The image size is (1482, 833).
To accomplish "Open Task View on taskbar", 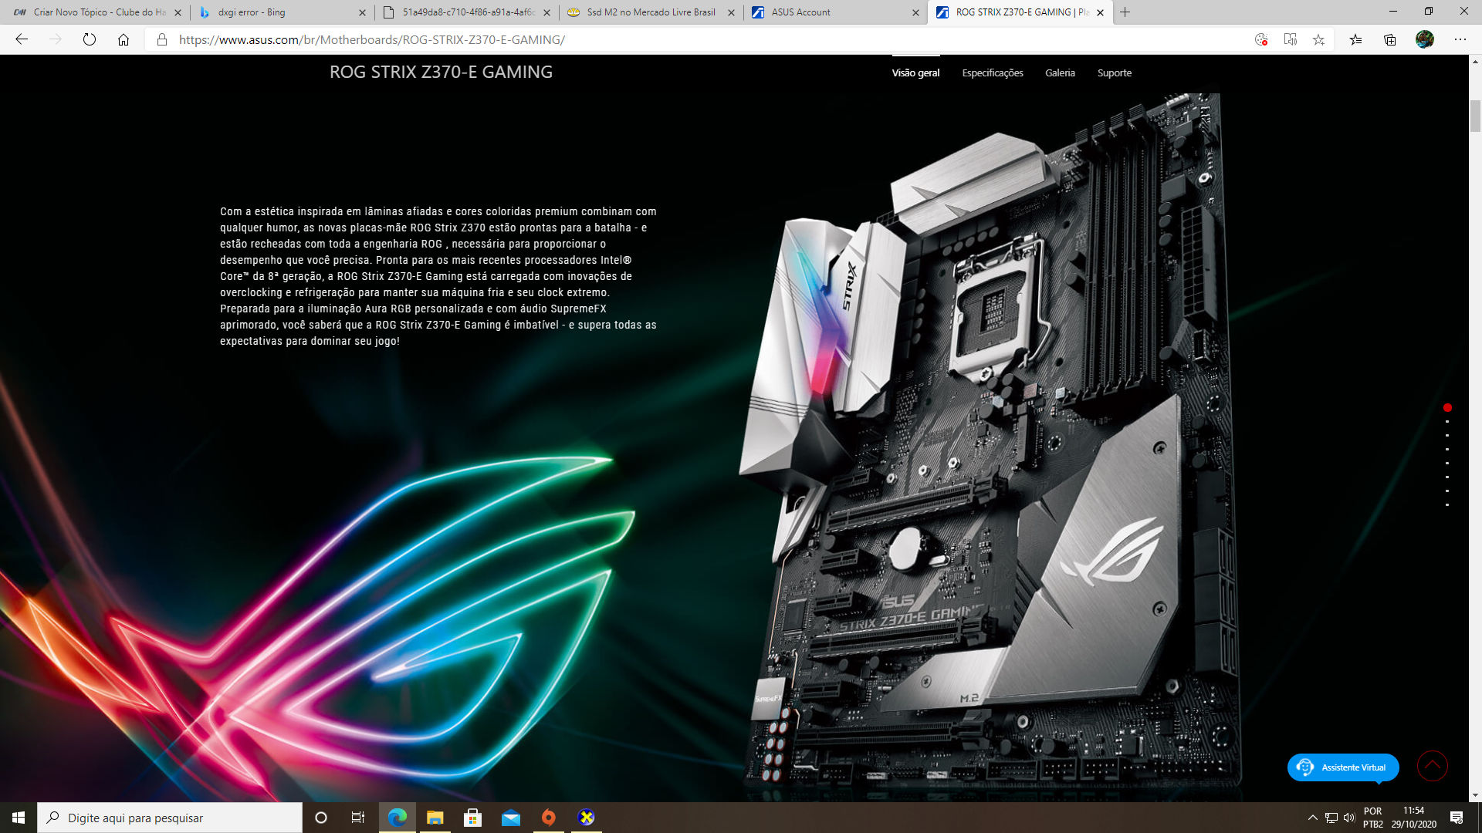I will (358, 818).
